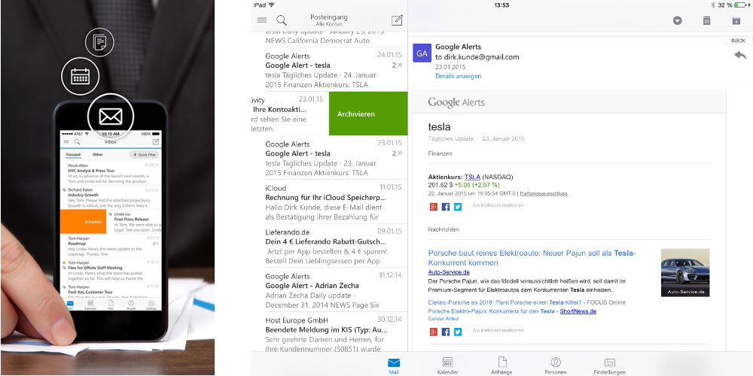Screen dimensions: 753x376
Task: Tap Wi-Fi icon in iPad status bar
Action: point(272,5)
